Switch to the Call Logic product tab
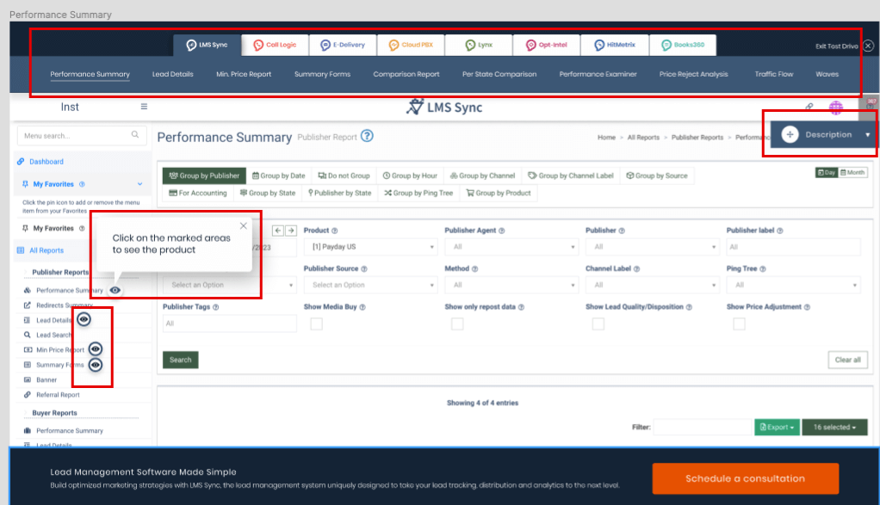 (x=275, y=45)
